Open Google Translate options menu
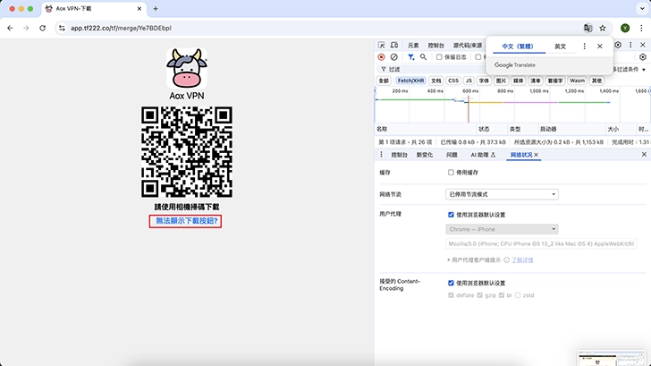This screenshot has width=651, height=366. tap(585, 46)
